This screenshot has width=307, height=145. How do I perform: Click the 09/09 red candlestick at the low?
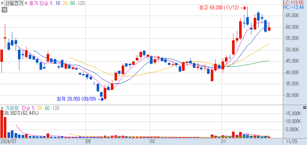105,93
